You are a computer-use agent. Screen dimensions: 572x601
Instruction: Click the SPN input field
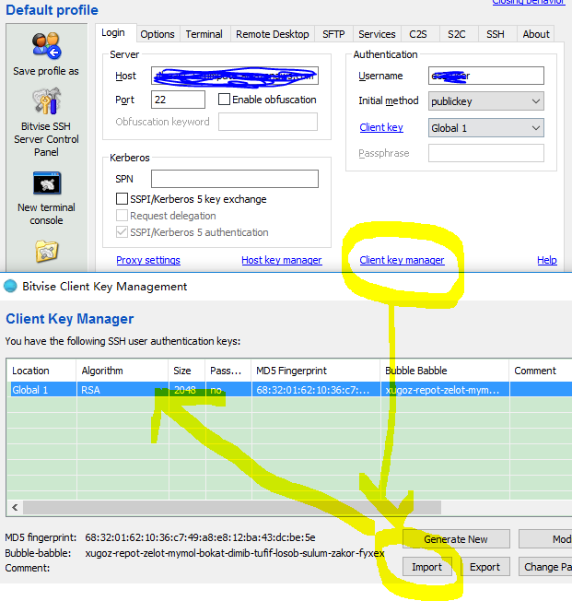tap(235, 179)
